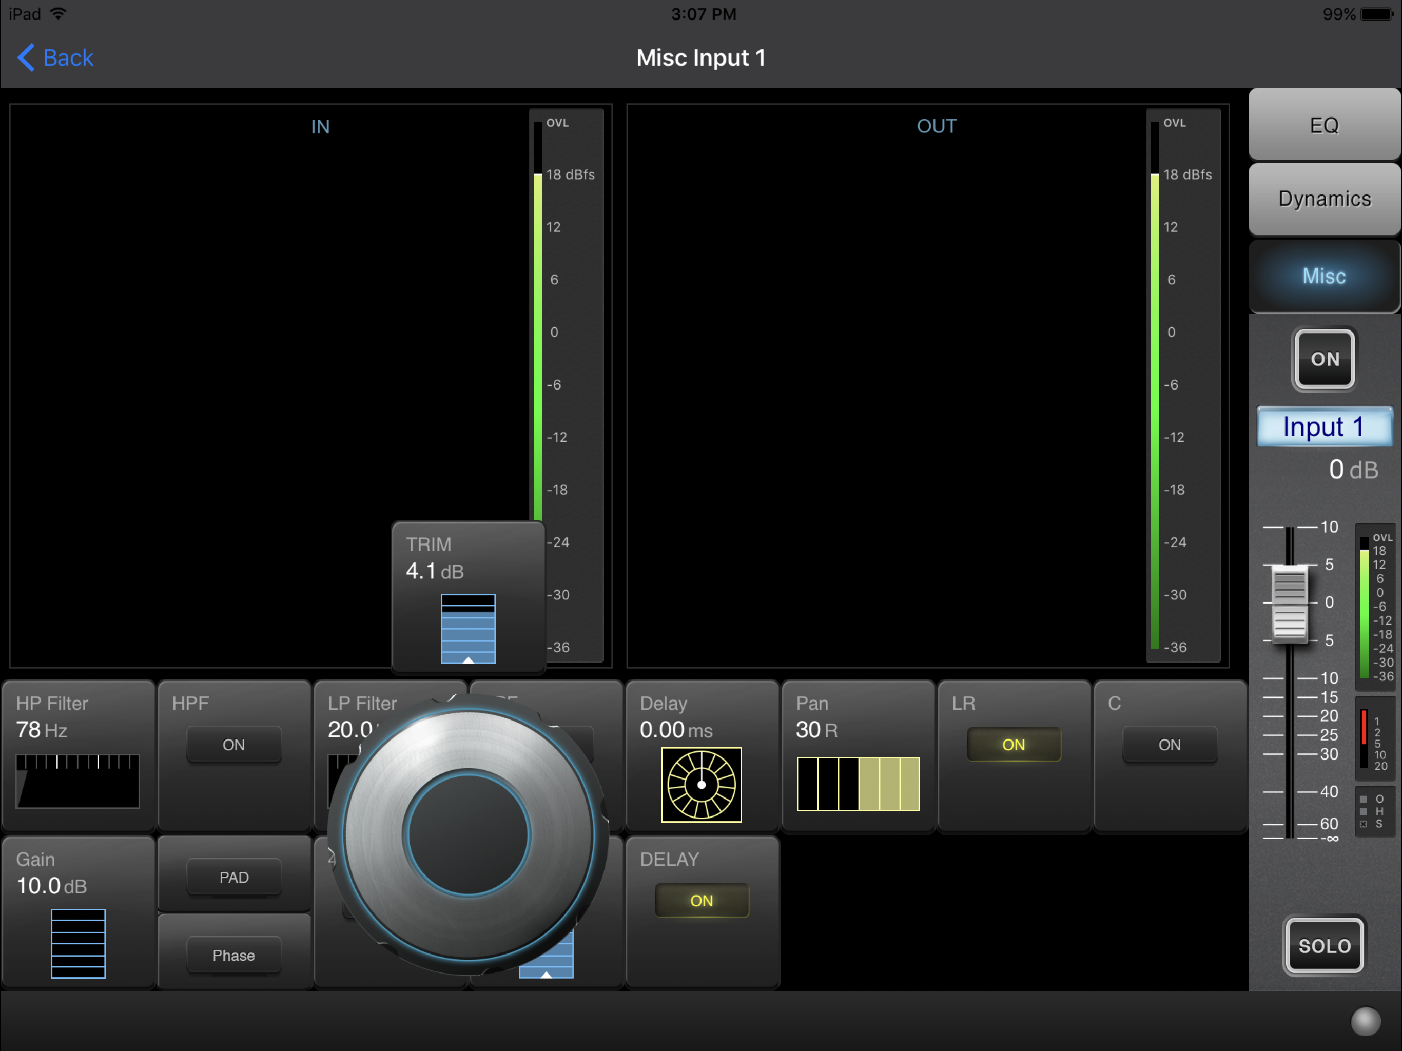Tap the Input 1 channel name label
Viewport: 1402px width, 1051px height.
coord(1324,426)
